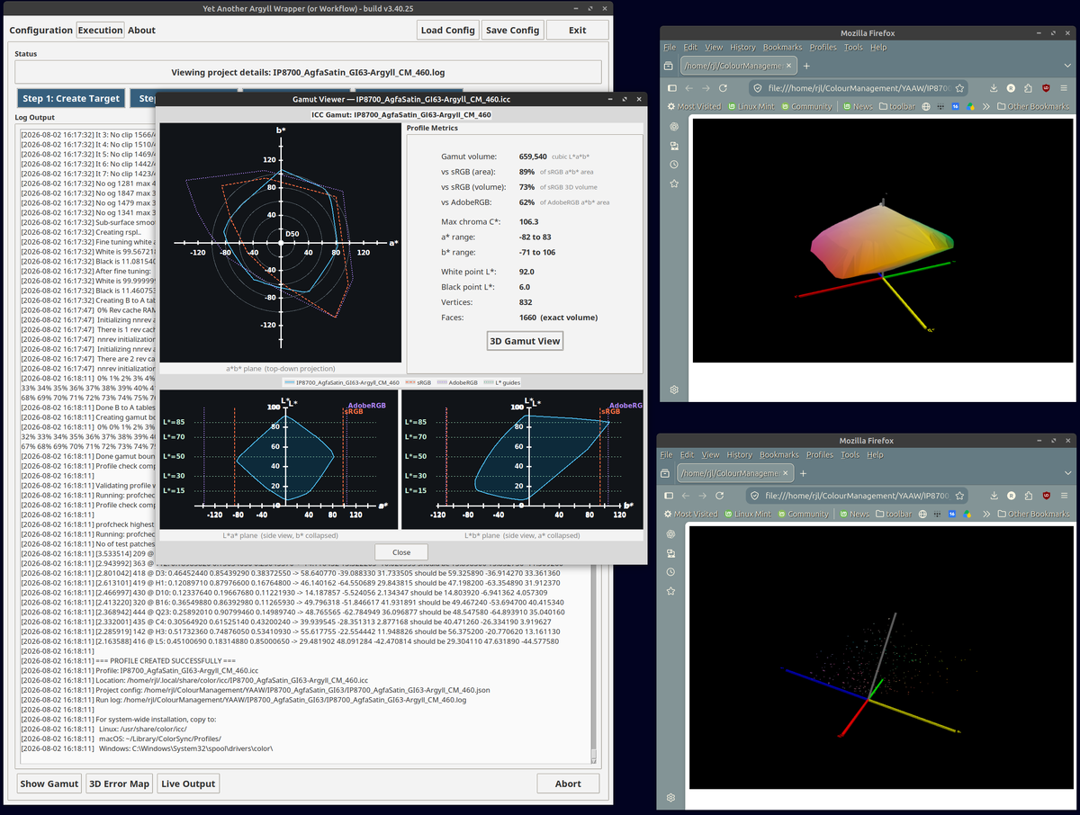This screenshot has width=1080, height=815.
Task: Toggle sidebar button in top Firefox toolbar
Action: (672, 88)
